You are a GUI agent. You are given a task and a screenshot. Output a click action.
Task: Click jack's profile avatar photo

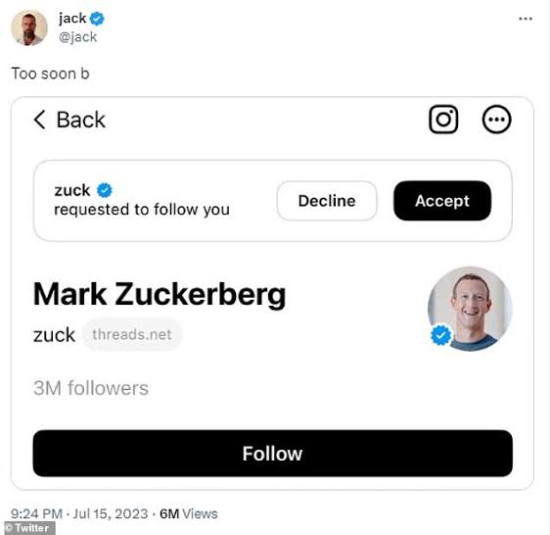[29, 27]
